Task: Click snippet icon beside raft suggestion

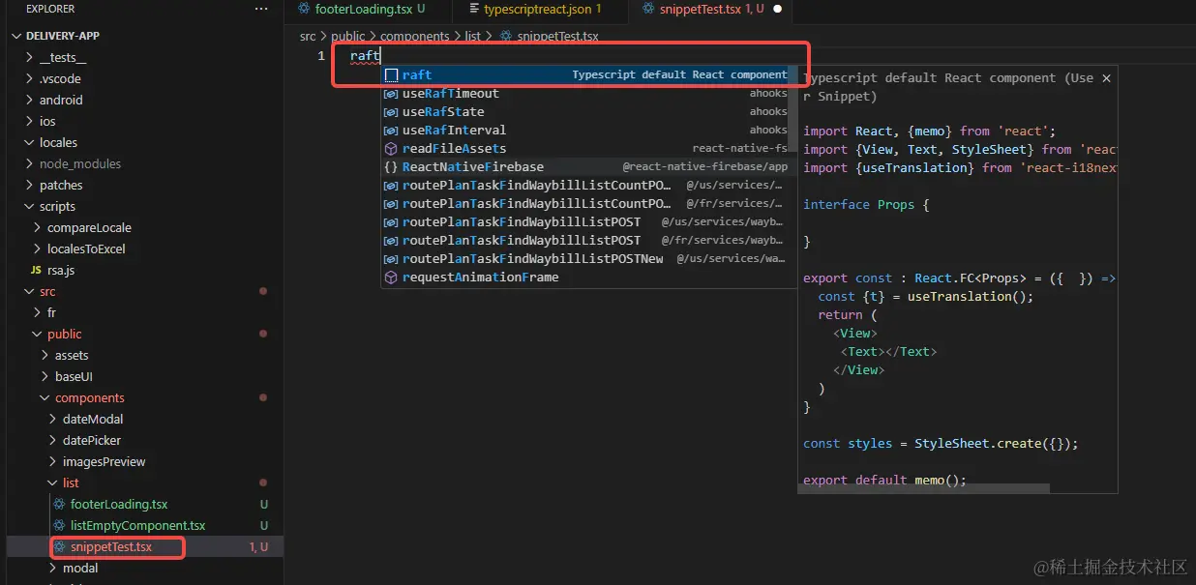Action: point(391,74)
